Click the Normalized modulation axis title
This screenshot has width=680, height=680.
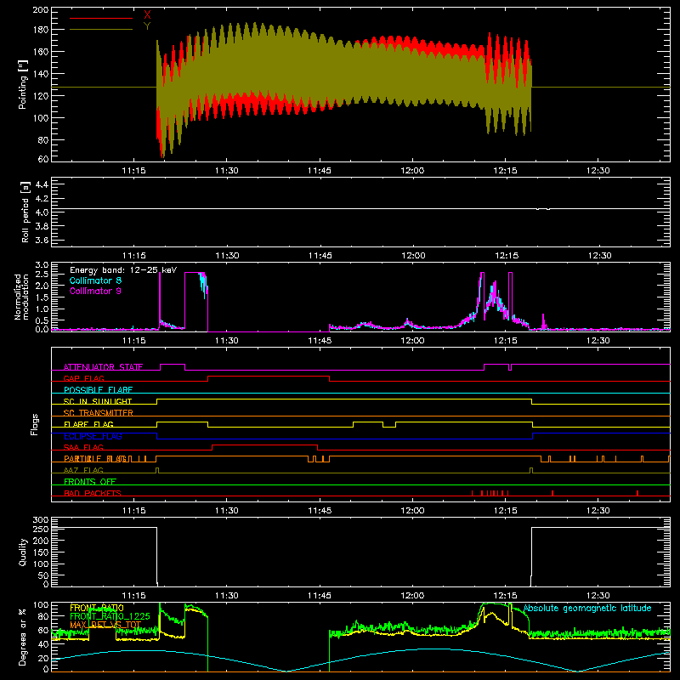21,297
